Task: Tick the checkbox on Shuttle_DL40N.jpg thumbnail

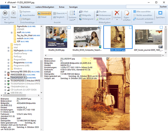Action: [69, 28]
